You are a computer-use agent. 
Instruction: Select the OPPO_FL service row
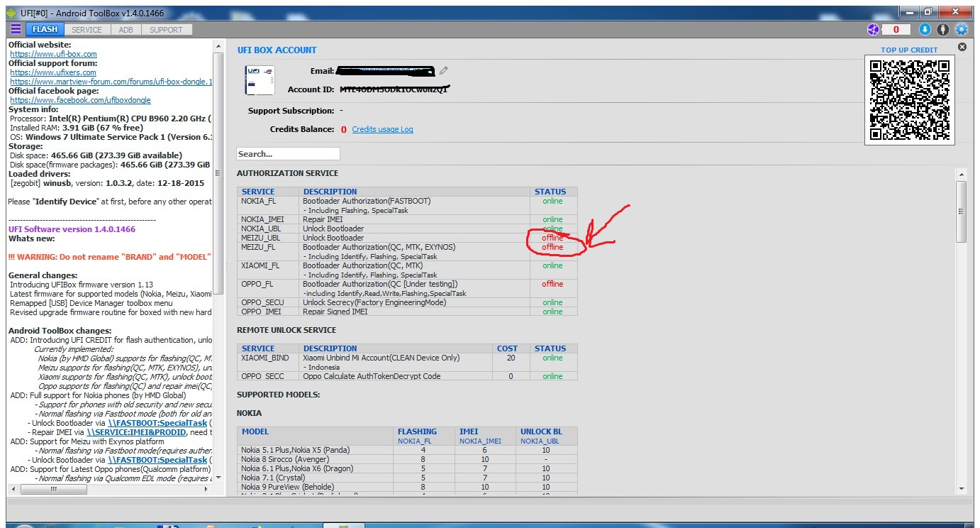(x=407, y=288)
